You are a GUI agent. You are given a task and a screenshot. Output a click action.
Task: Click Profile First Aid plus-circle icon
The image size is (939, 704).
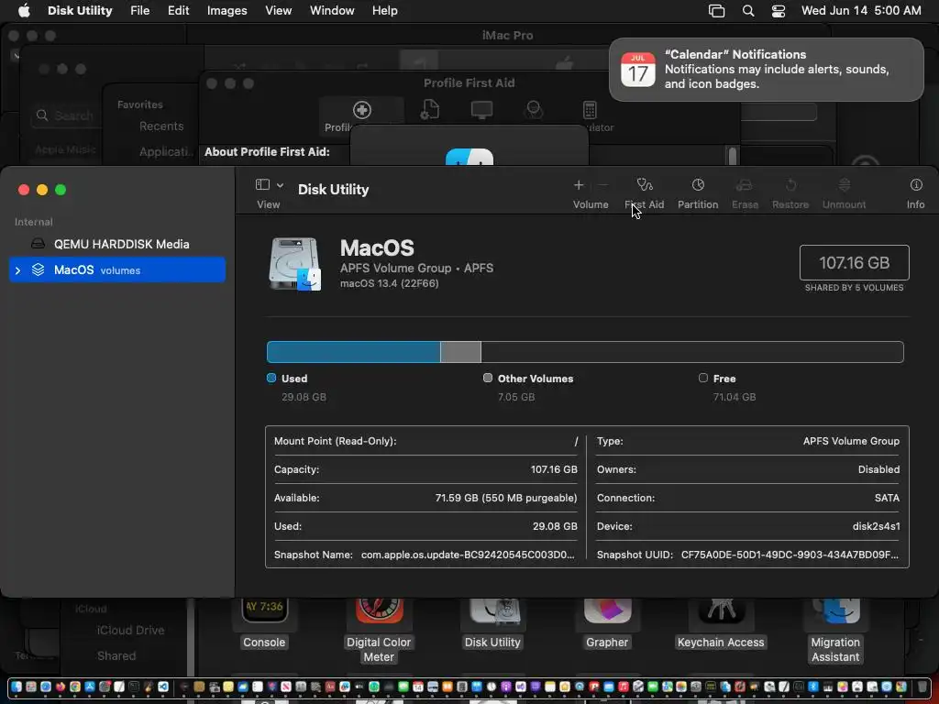click(x=361, y=110)
